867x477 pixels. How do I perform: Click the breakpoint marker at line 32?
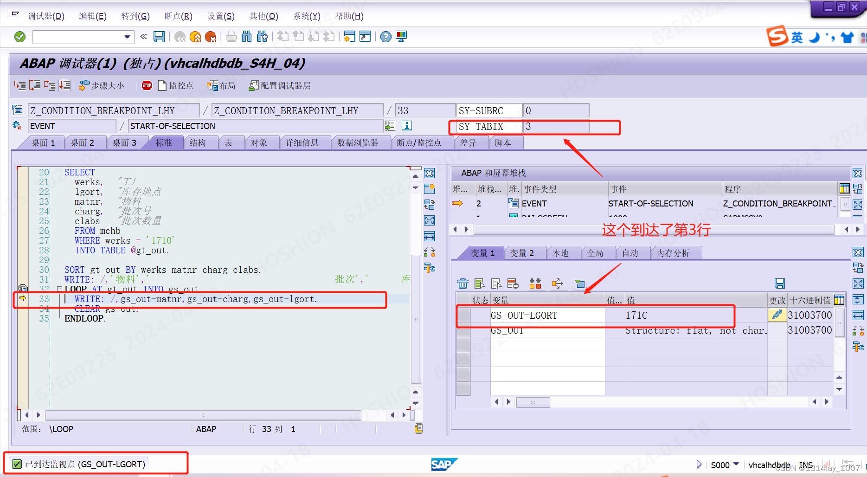(23, 289)
